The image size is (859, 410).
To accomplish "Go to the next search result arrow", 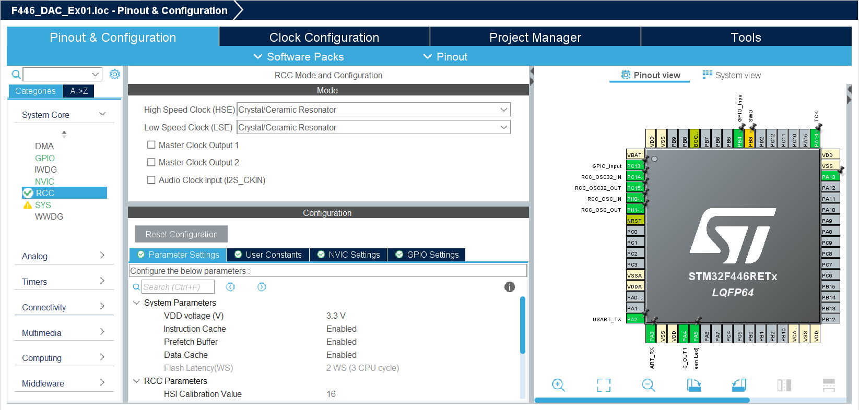I will 262,287.
